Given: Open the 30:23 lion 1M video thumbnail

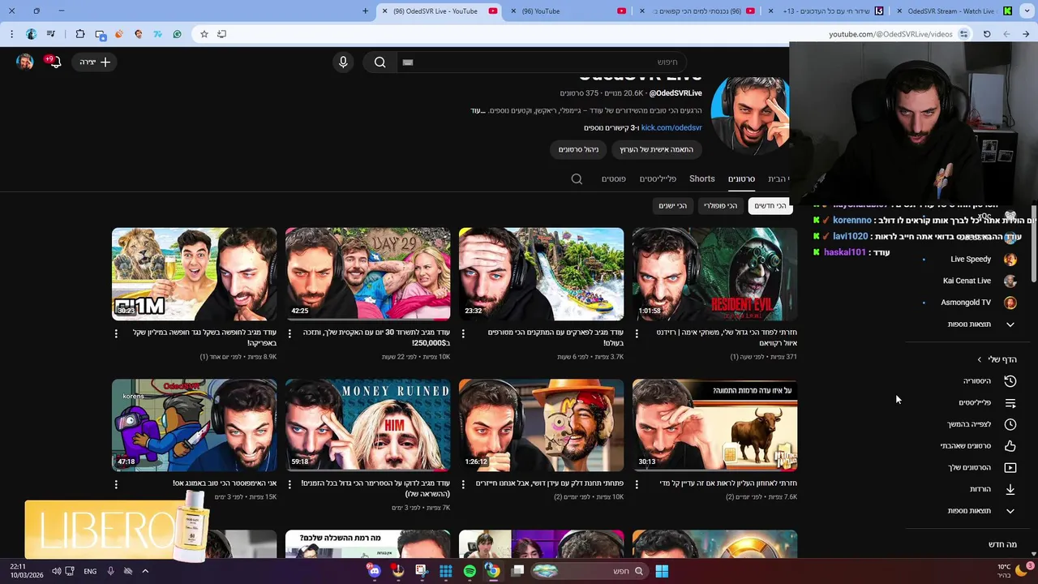Looking at the screenshot, I should [194, 274].
